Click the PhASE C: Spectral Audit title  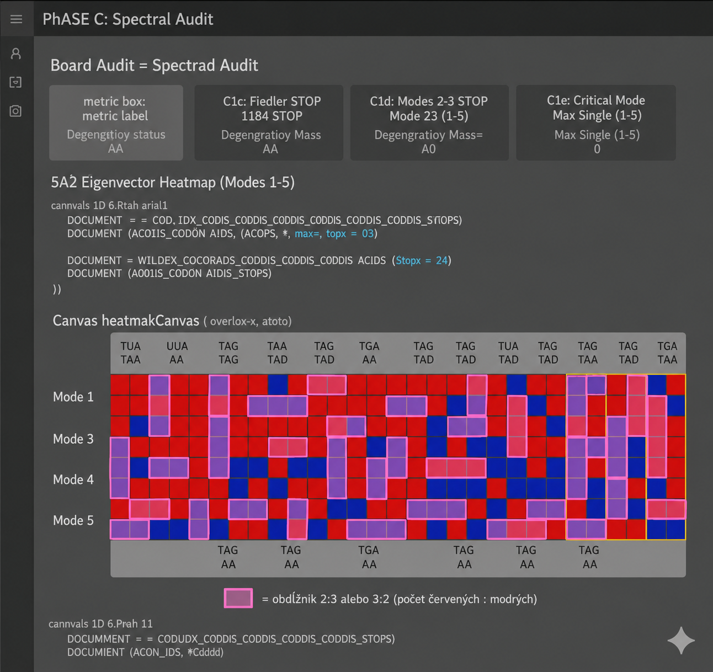tap(128, 19)
